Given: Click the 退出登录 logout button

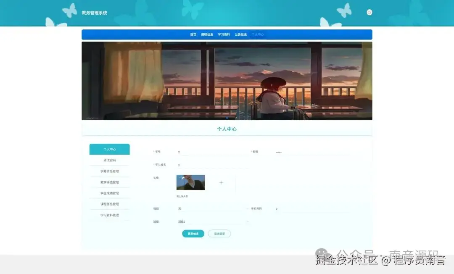Looking at the screenshot, I should [219, 233].
